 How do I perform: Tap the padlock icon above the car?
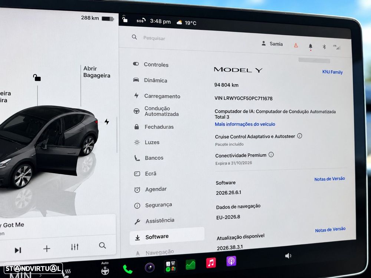tap(37, 77)
